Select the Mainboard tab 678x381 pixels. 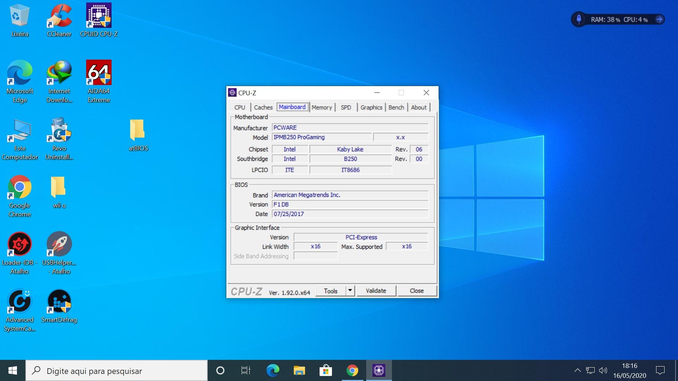292,107
